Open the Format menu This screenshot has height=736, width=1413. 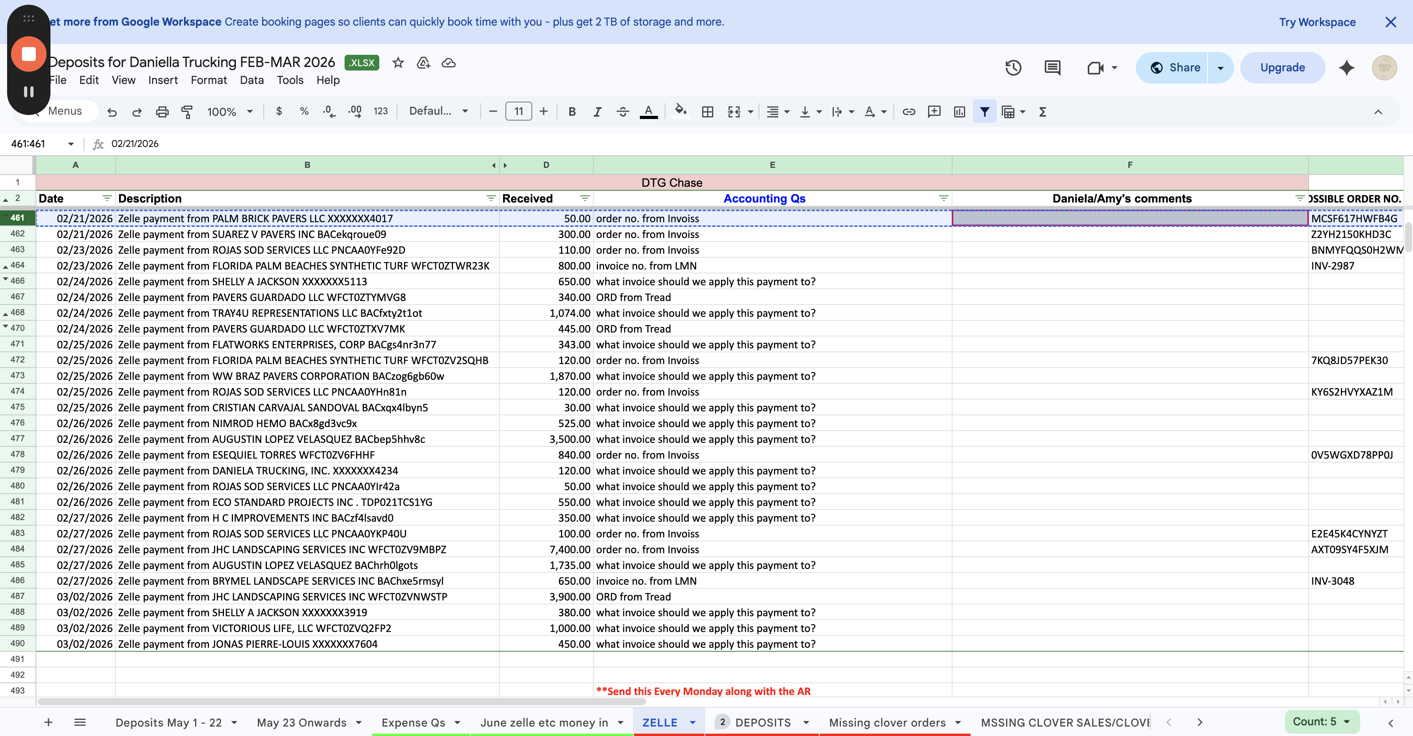pos(209,80)
